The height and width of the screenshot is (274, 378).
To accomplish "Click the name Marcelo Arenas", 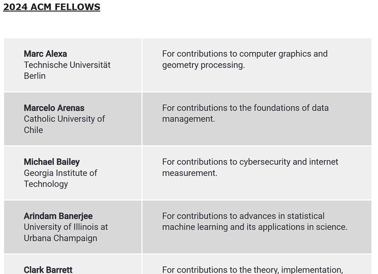I will [54, 108].
